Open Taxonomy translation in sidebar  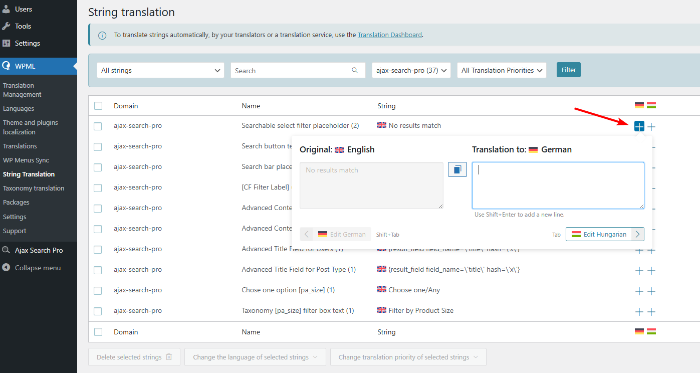[34, 189]
